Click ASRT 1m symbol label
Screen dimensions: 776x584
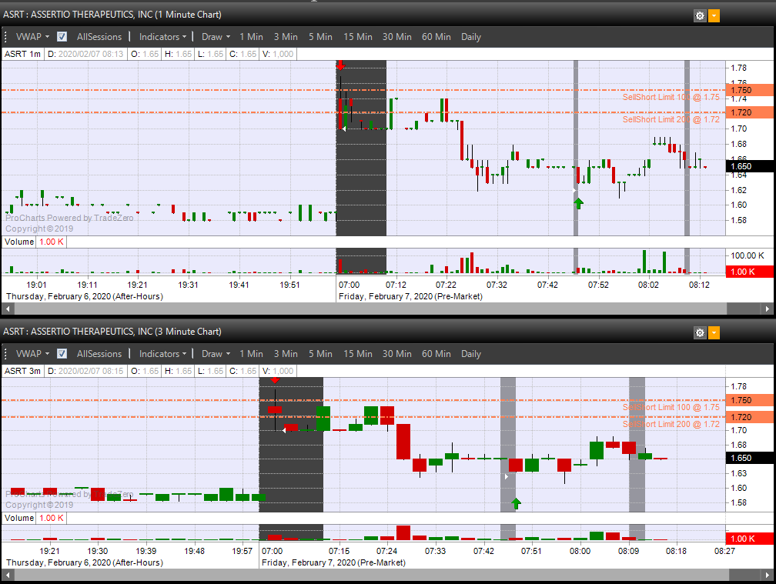(23, 54)
